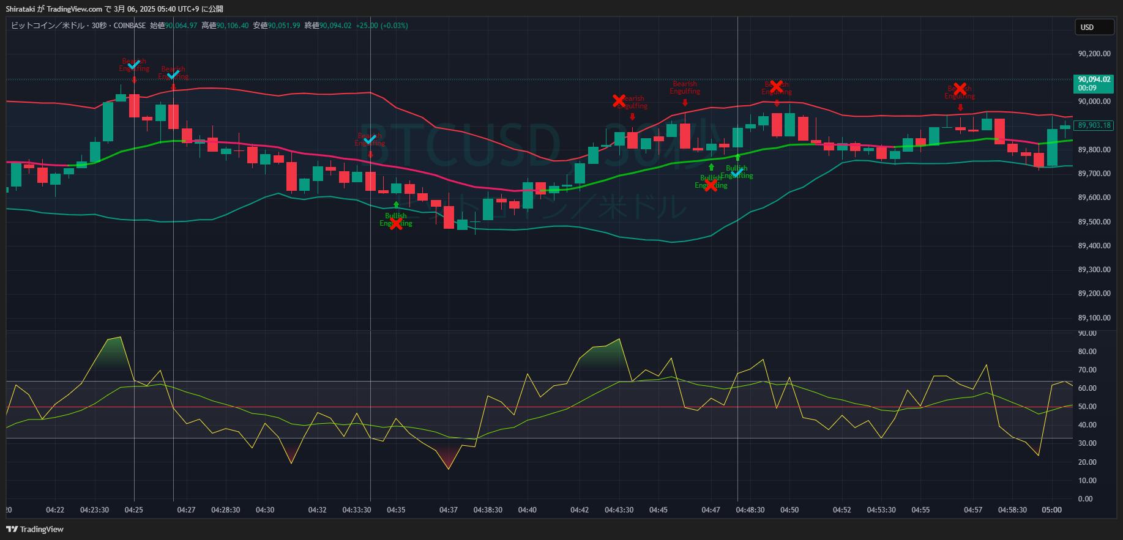1123x540 pixels.
Task: Click the 70.00 oscillator scale label
Action: tap(1088, 370)
